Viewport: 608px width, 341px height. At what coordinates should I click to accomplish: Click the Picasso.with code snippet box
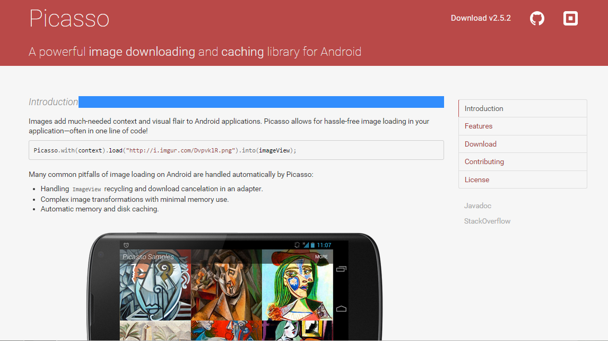pos(236,150)
